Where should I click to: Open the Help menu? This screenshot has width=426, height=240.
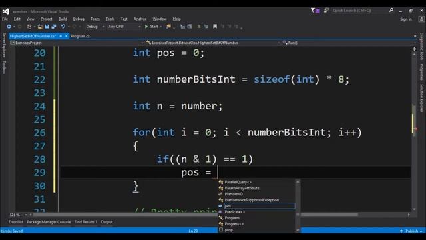[x=176, y=19]
